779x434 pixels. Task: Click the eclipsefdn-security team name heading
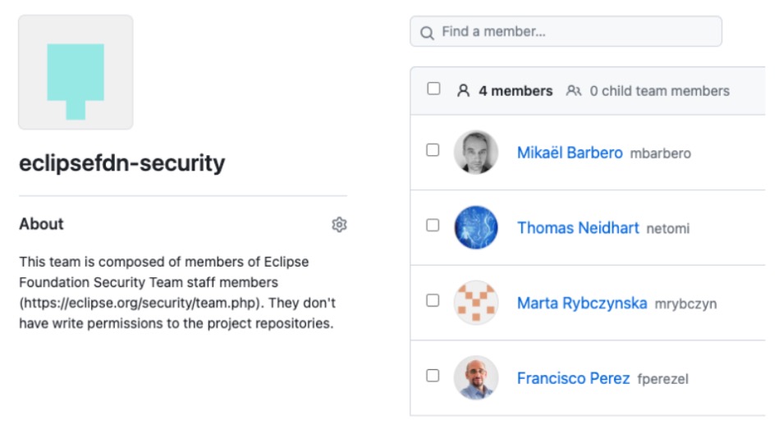pos(121,163)
